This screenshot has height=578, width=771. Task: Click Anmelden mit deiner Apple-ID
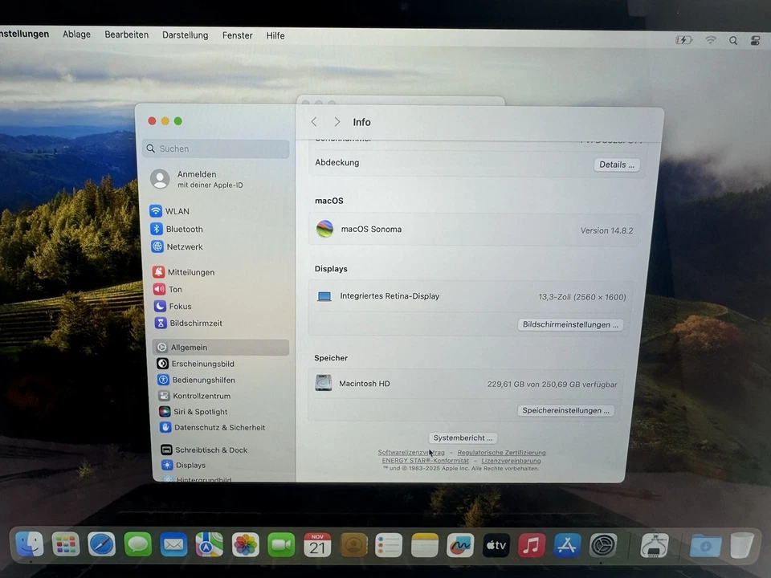coord(197,179)
